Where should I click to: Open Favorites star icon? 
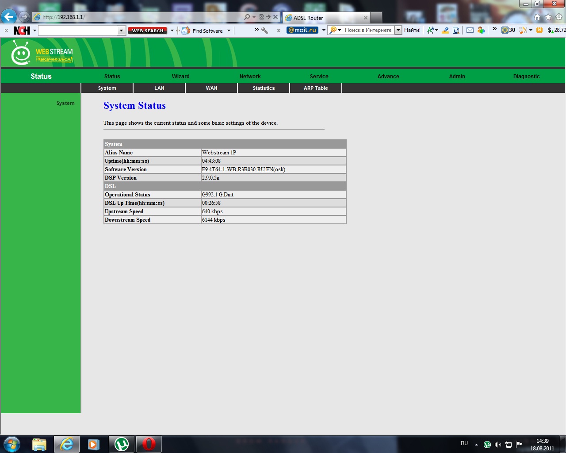(x=548, y=17)
